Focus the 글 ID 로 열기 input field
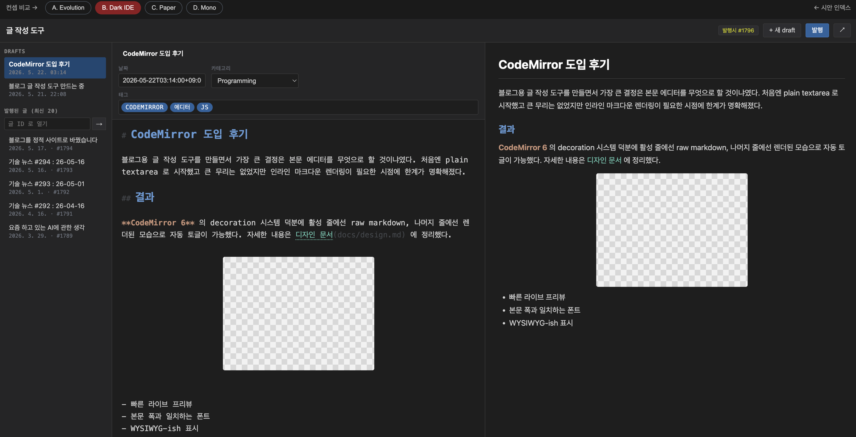The image size is (856, 437). click(47, 124)
